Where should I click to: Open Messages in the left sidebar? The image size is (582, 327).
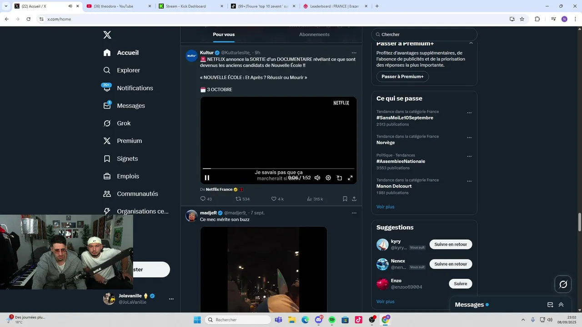124,105
